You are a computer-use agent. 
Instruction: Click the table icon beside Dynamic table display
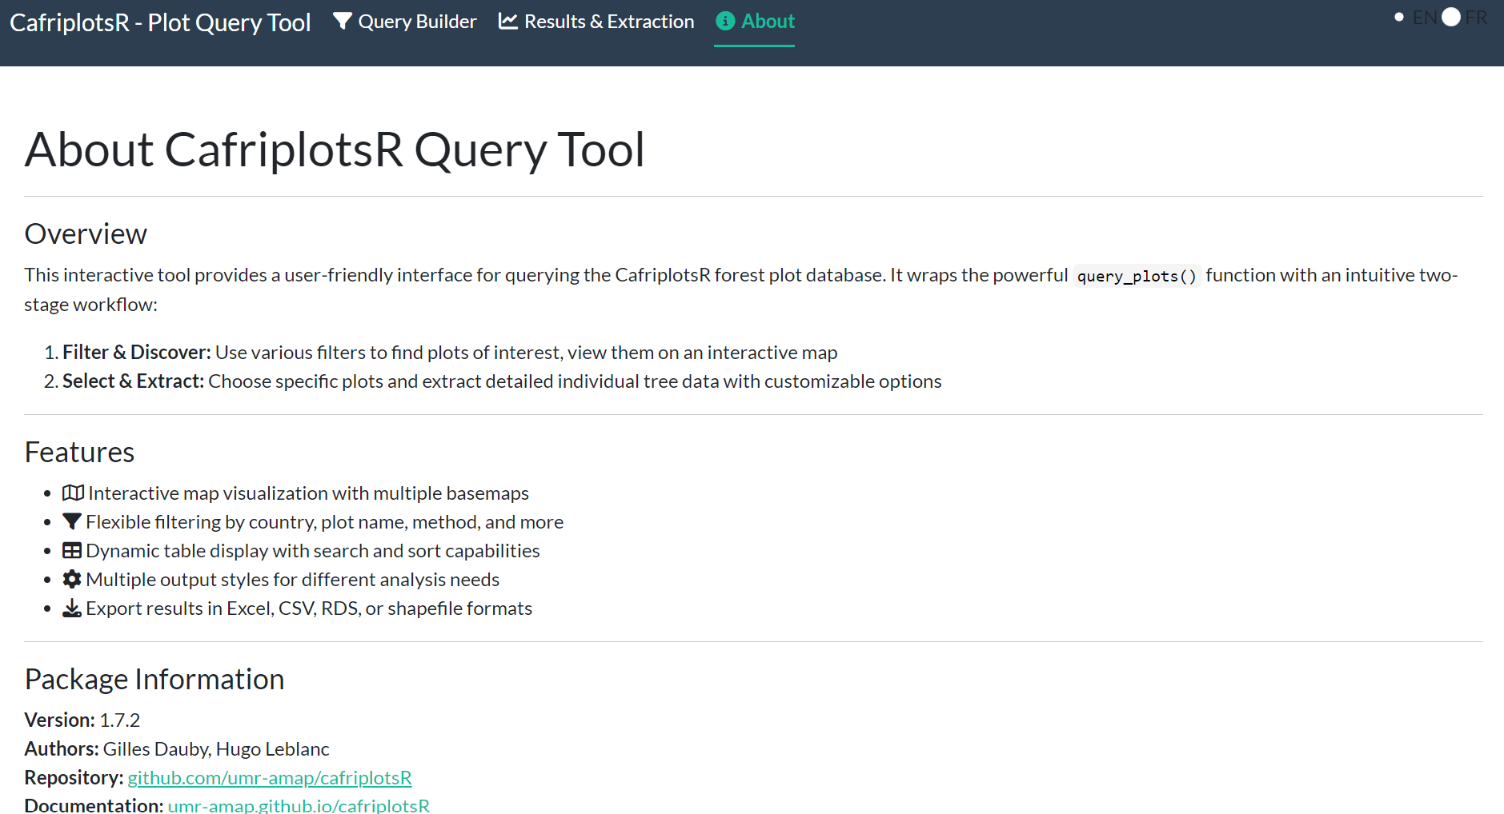click(72, 551)
